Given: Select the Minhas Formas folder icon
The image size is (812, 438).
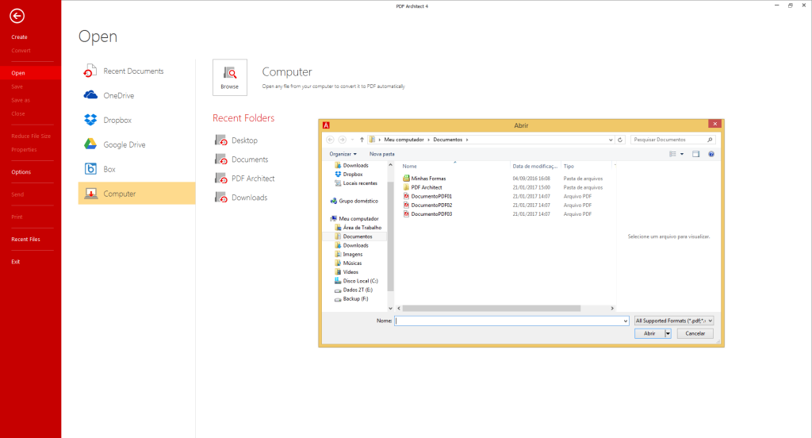Looking at the screenshot, I should click(407, 179).
